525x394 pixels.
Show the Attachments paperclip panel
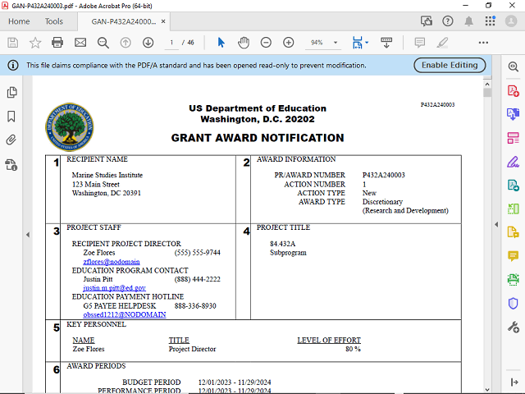tap(11, 140)
